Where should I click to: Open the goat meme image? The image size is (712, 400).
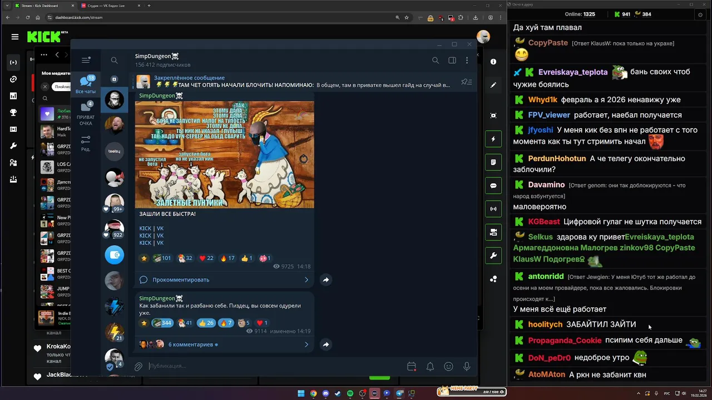click(224, 154)
